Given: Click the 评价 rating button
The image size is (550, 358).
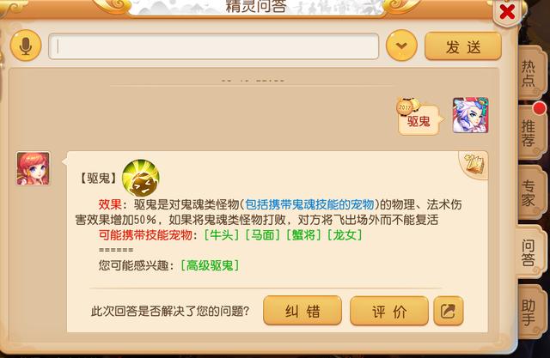Looking at the screenshot, I should click(389, 311).
